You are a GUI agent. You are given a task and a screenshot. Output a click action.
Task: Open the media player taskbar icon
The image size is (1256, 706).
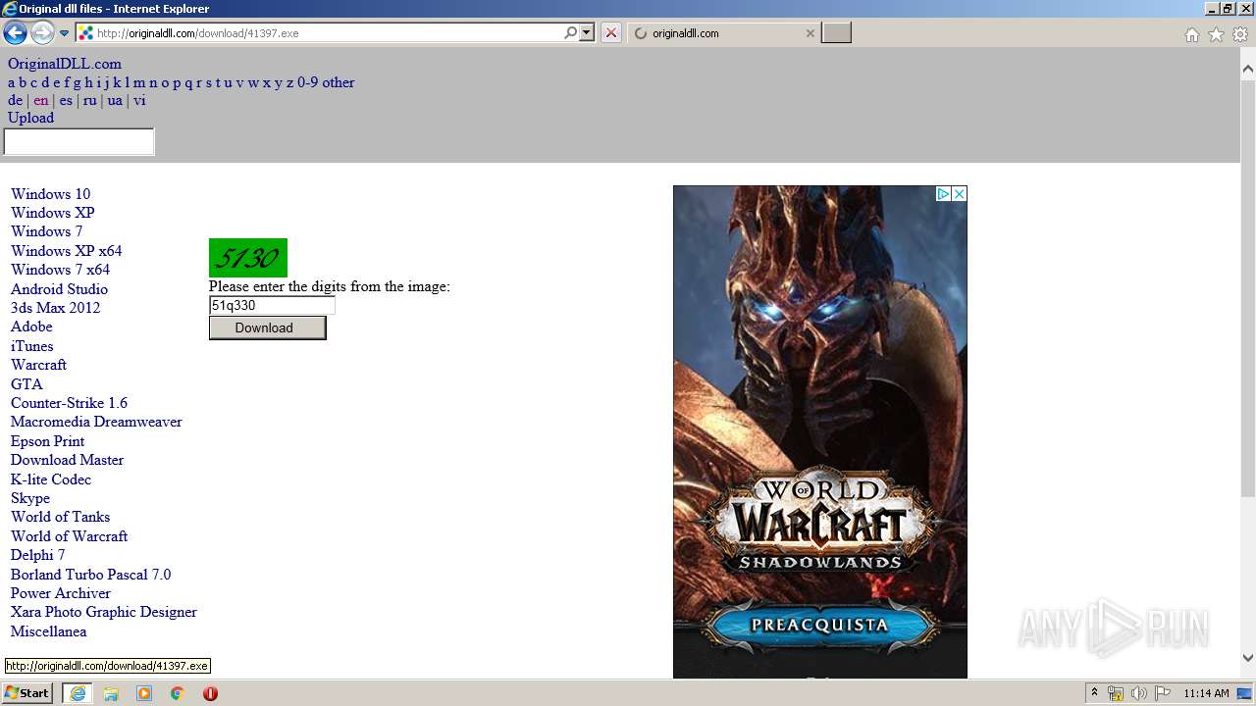144,693
